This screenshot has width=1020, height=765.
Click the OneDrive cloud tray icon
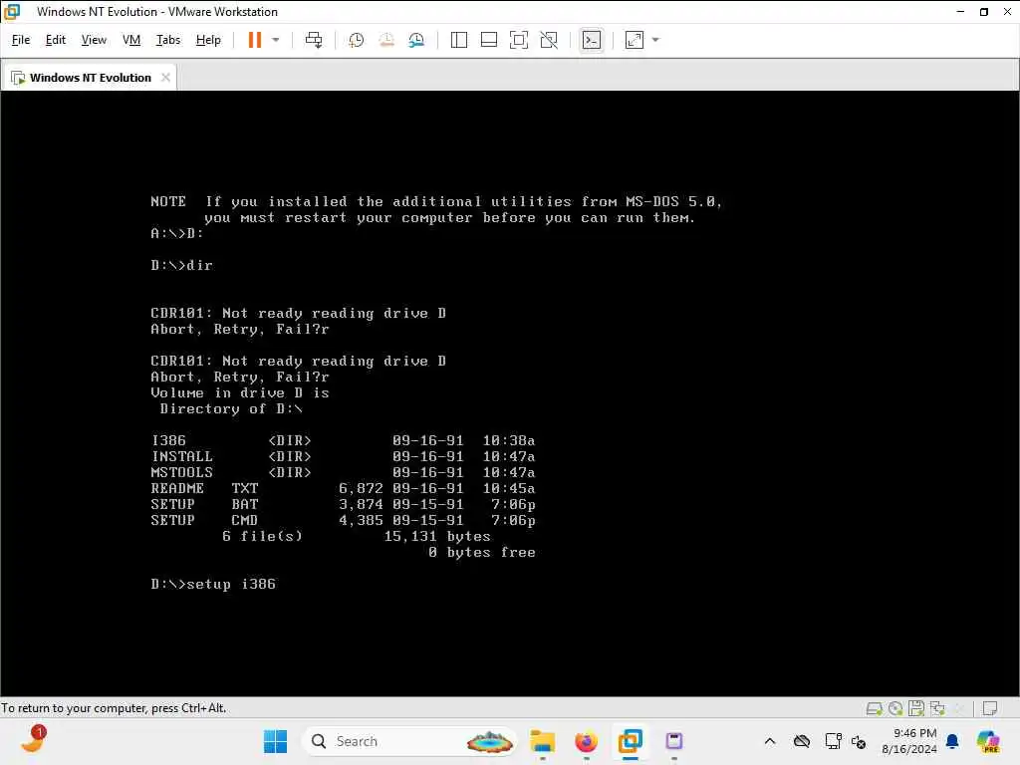802,741
